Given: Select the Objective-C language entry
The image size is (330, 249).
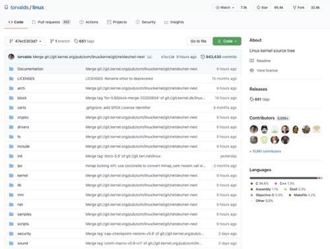Looking at the screenshot, I should point(267,195).
